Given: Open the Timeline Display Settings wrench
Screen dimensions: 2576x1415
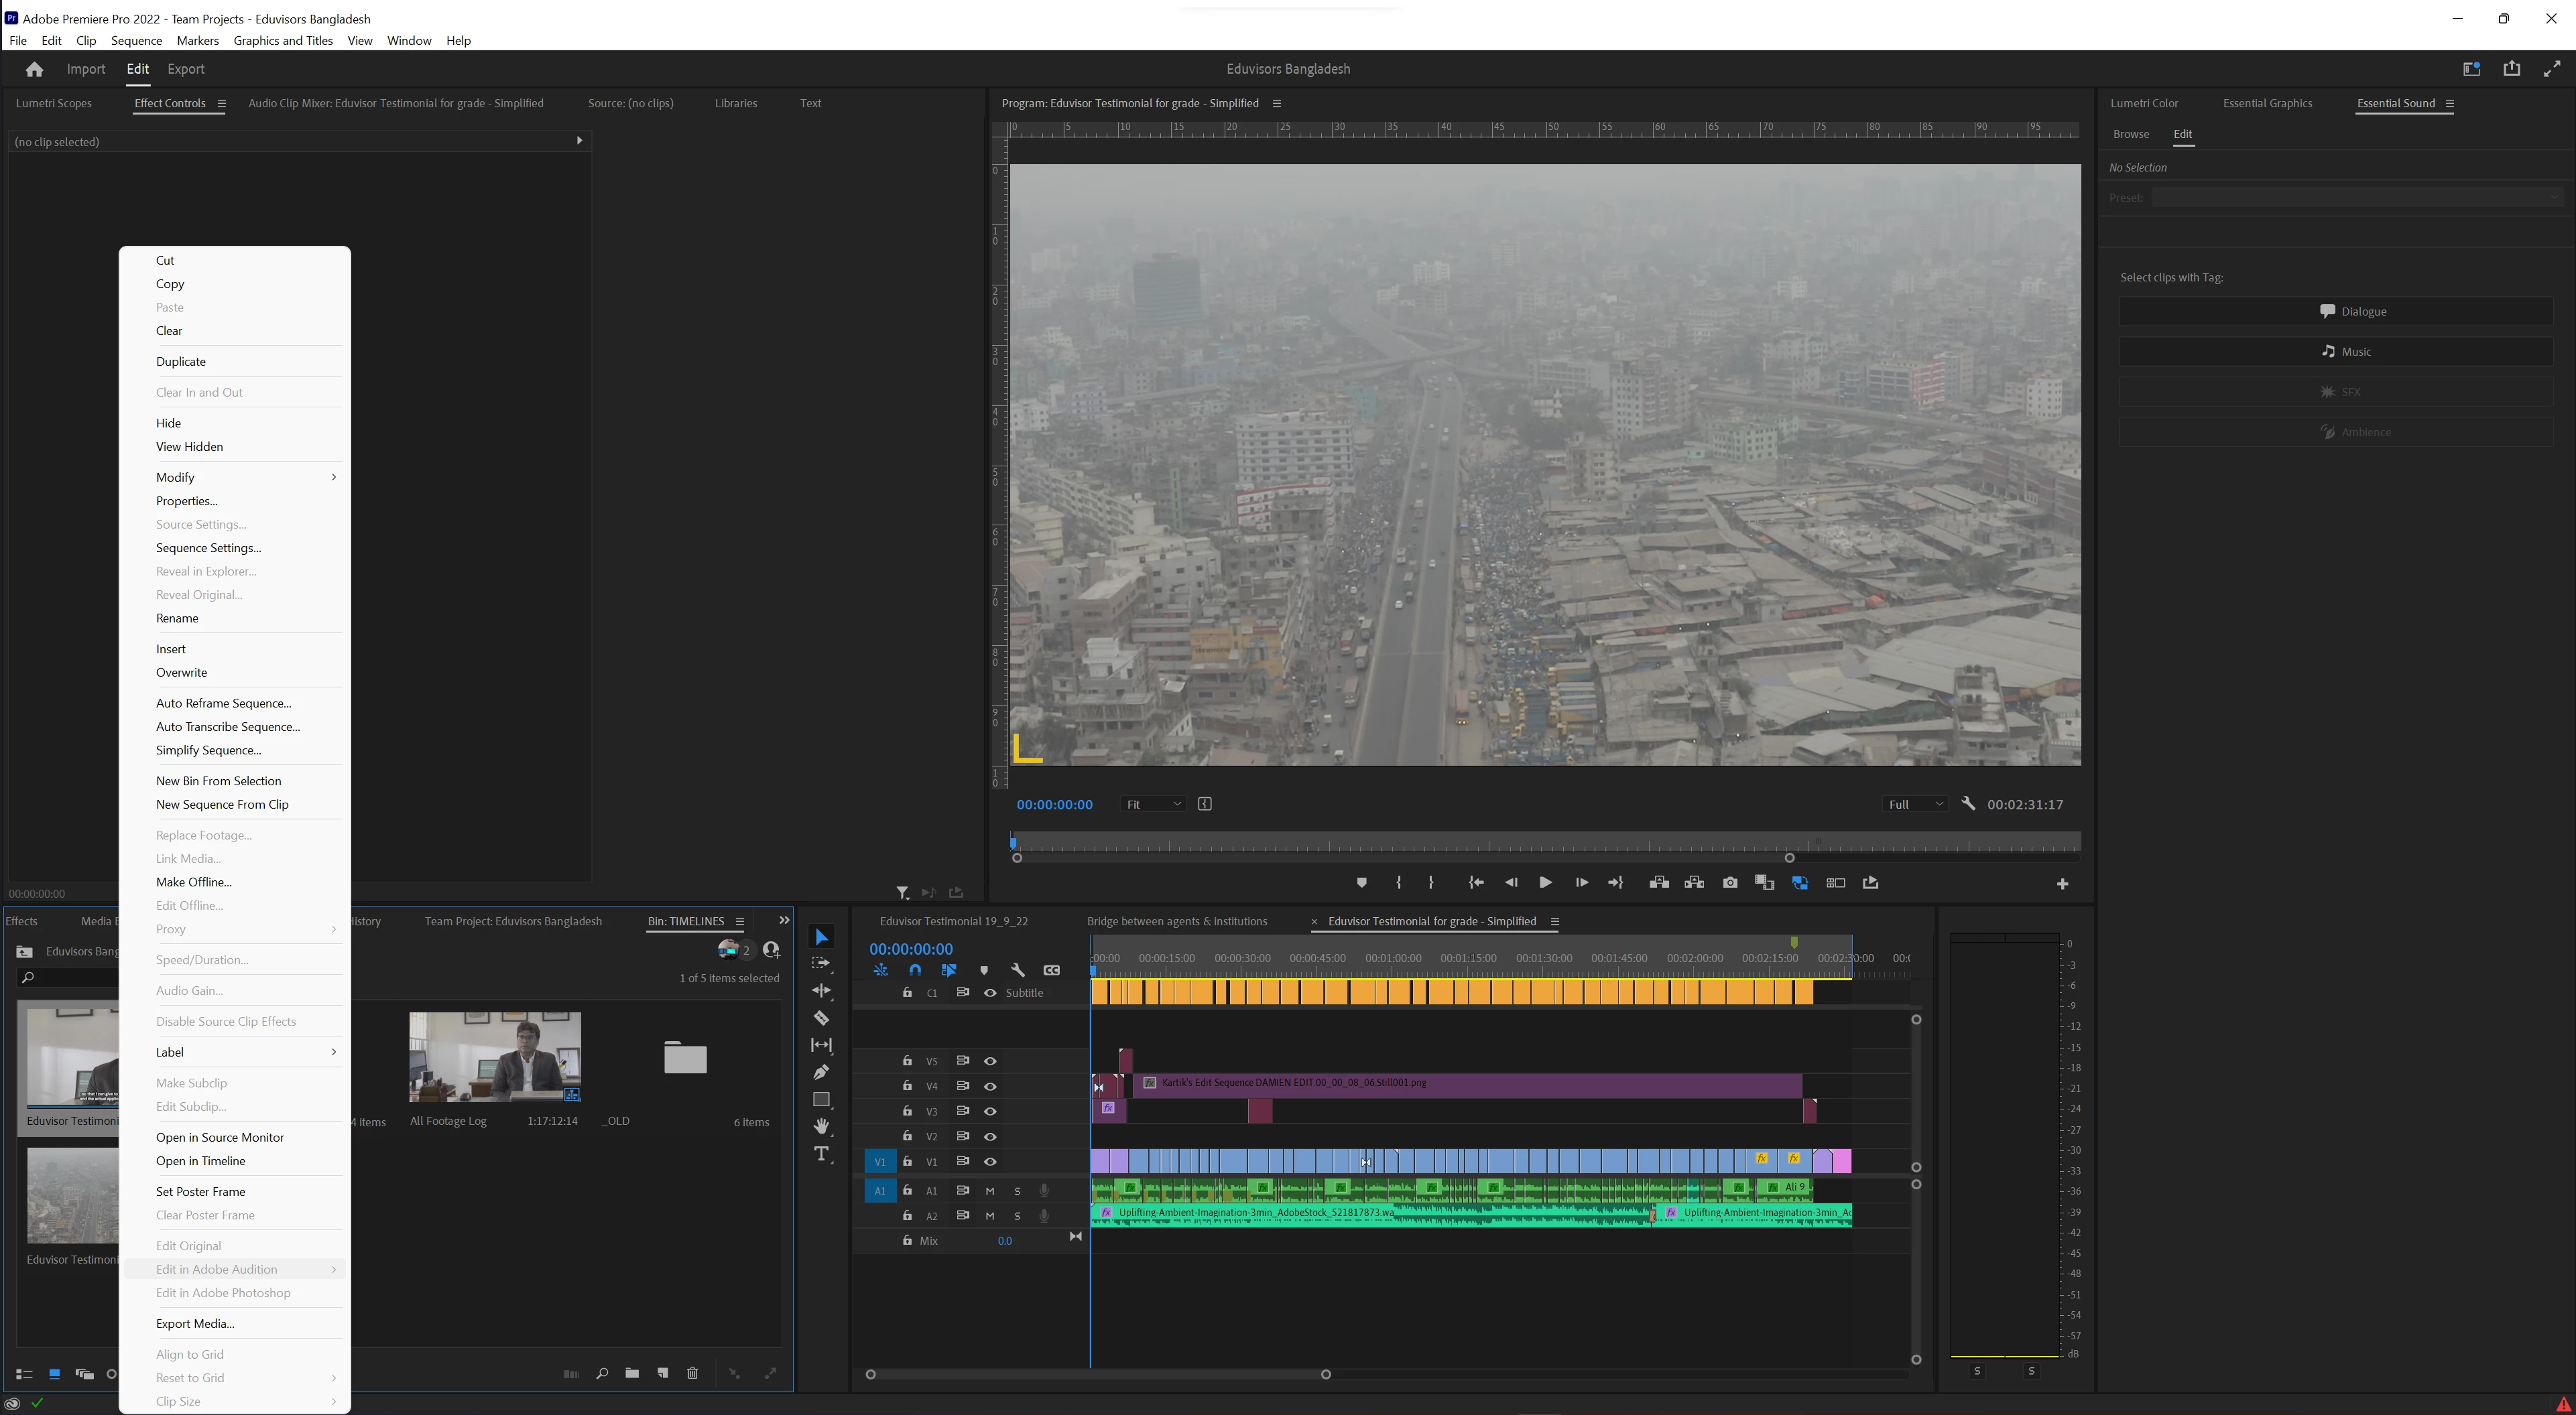Looking at the screenshot, I should point(1017,969).
